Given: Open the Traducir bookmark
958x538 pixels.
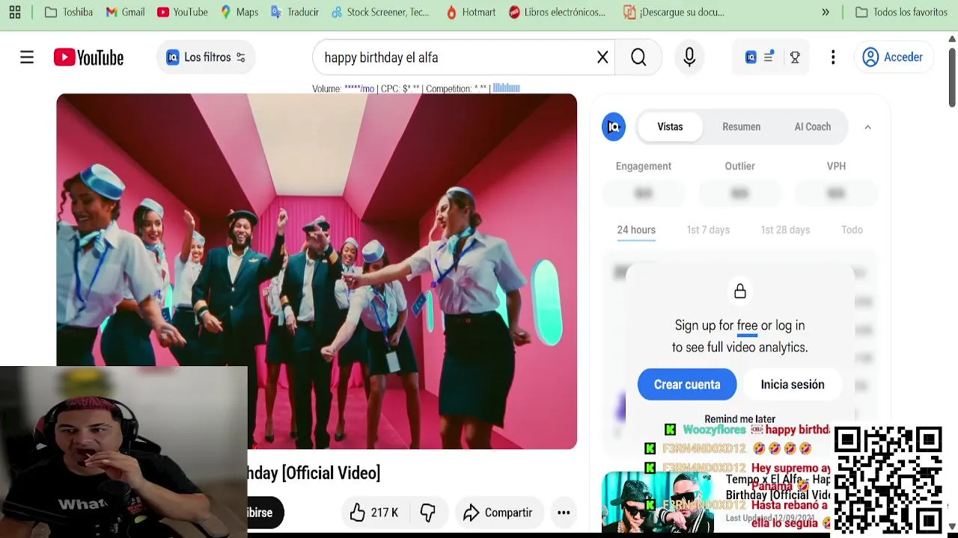Looking at the screenshot, I should [295, 12].
